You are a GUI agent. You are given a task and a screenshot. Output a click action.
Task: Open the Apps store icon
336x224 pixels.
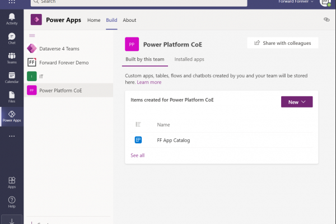[x=12, y=183]
